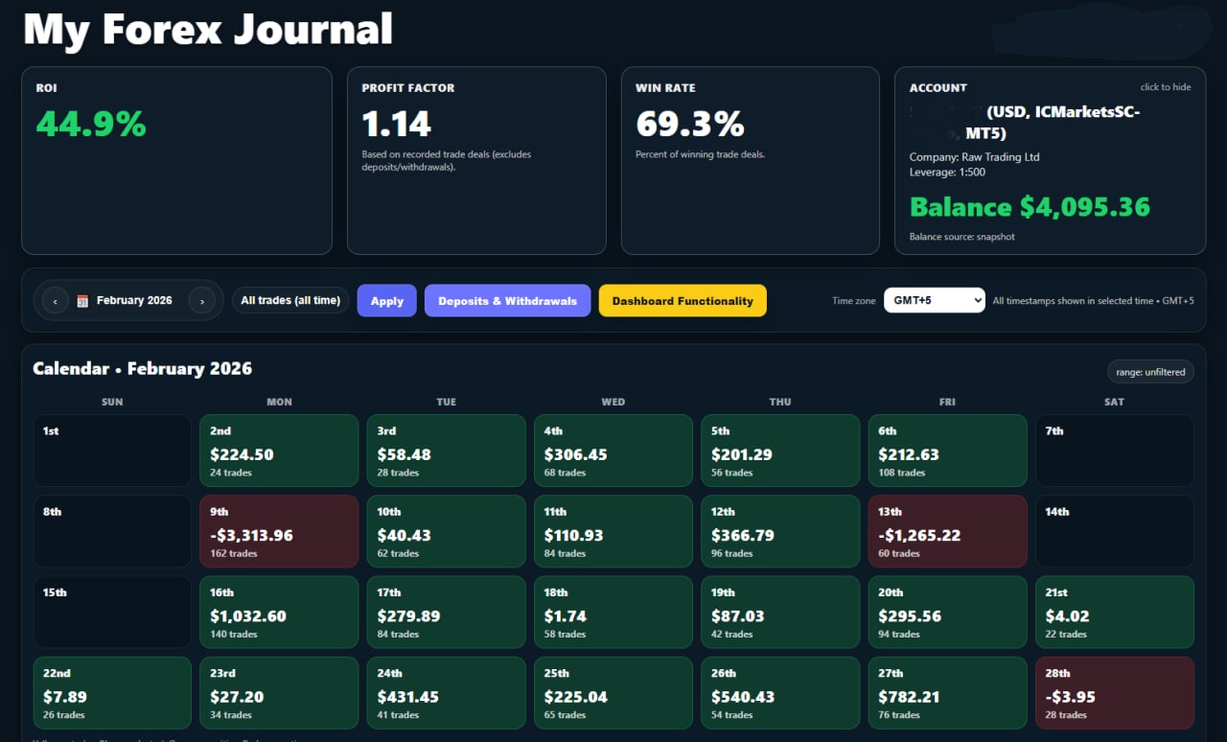
Task: Hide account details via "click to hide"
Action: (x=1166, y=86)
